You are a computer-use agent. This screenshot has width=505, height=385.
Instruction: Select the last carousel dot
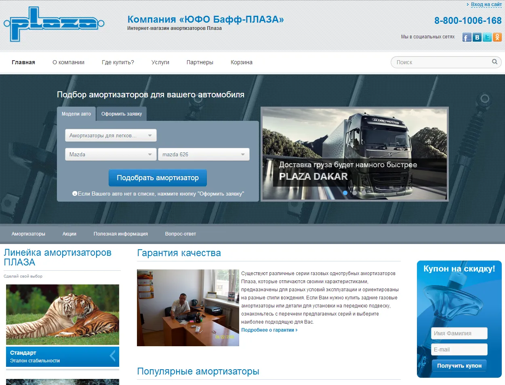364,193
